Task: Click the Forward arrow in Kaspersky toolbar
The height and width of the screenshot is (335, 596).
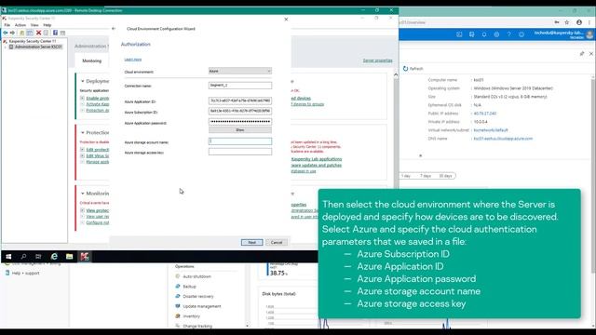Action: pos(12,33)
